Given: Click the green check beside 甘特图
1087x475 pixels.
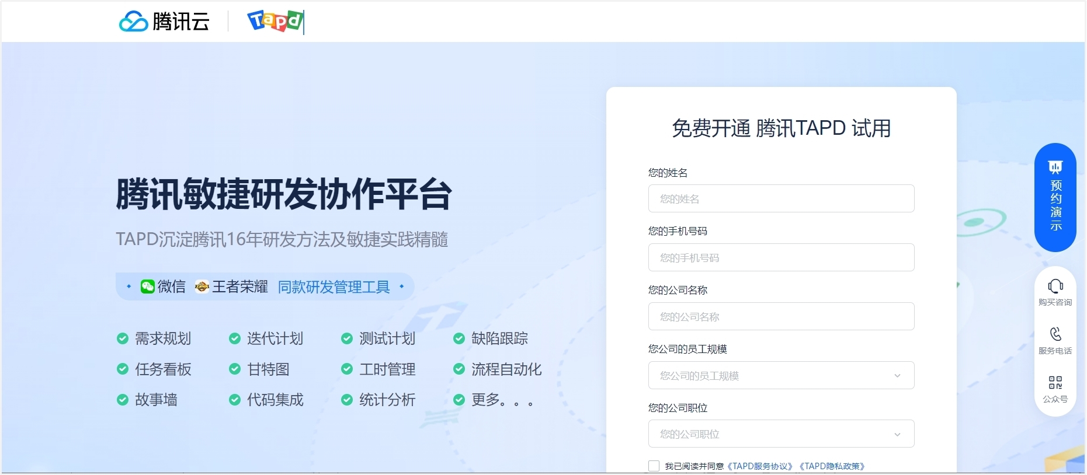Looking at the screenshot, I should tap(235, 369).
